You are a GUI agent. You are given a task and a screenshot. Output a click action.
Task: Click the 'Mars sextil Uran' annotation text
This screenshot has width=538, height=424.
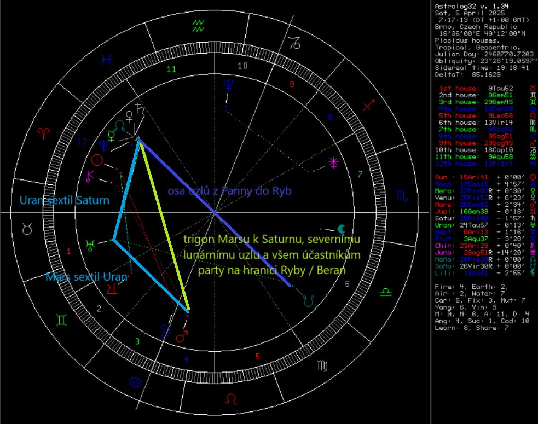pyautogui.click(x=86, y=277)
